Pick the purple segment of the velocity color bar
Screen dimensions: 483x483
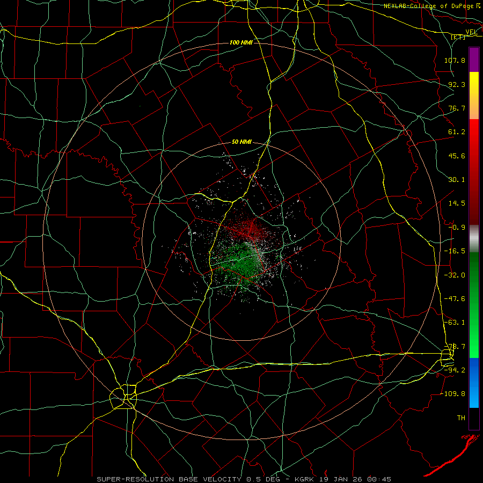474,60
